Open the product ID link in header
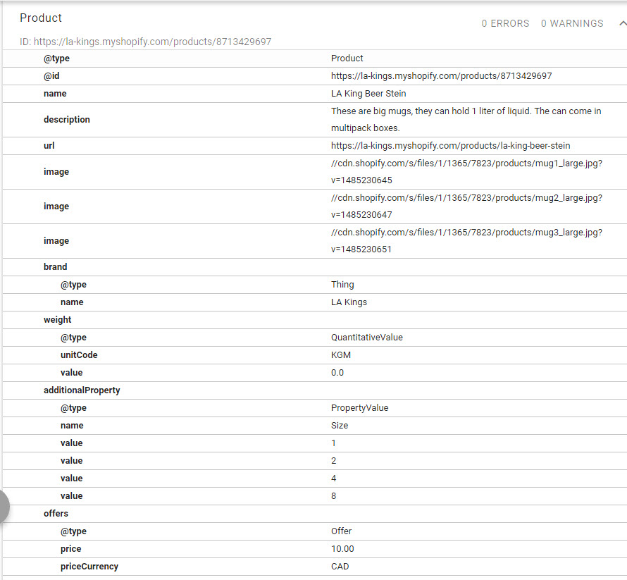 152,42
